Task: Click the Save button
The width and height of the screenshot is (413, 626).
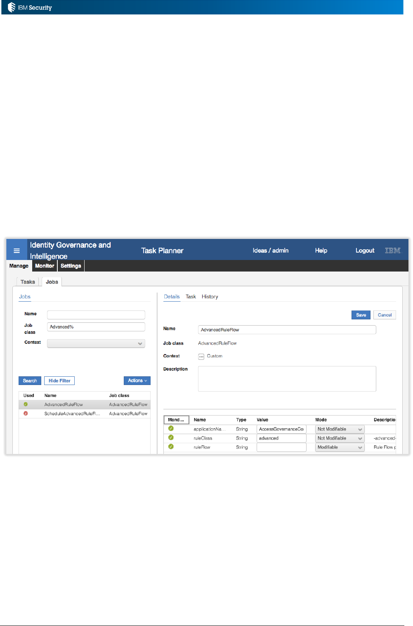Action: pyautogui.click(x=361, y=315)
